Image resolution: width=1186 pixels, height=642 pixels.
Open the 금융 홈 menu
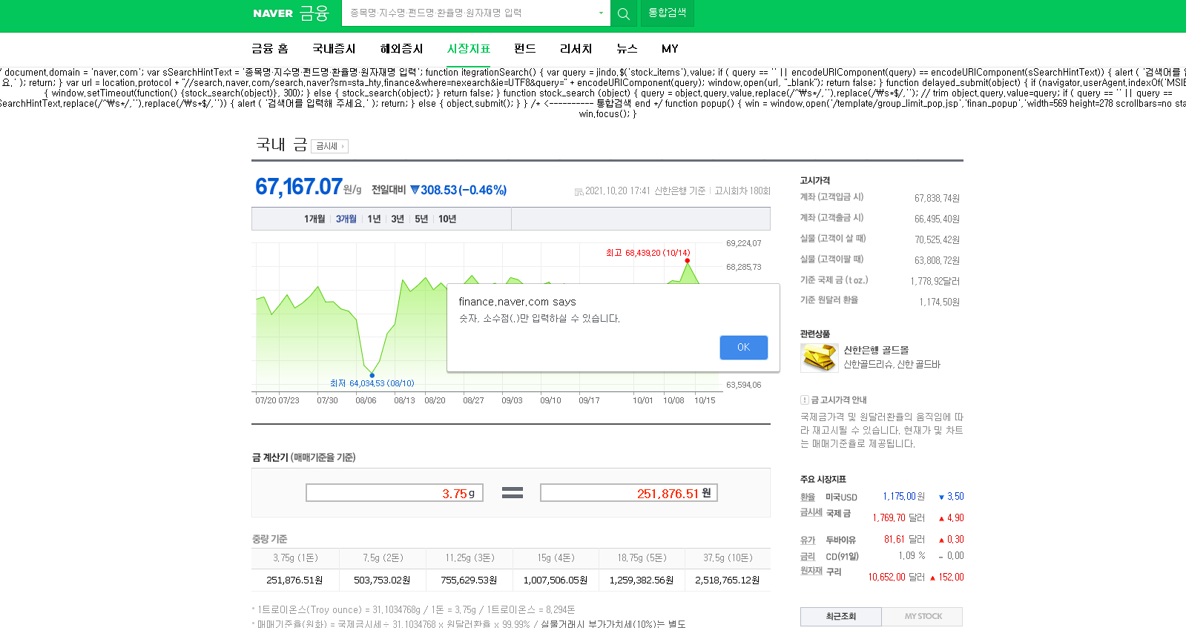(x=270, y=49)
